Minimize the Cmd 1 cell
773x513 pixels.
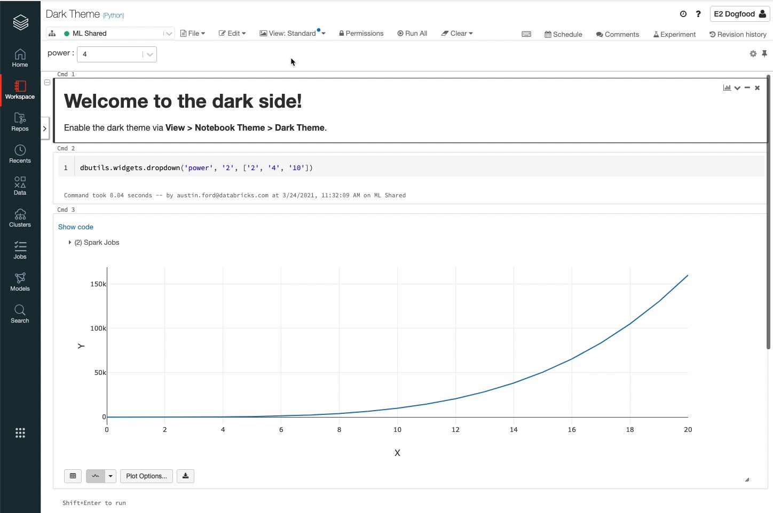click(747, 88)
